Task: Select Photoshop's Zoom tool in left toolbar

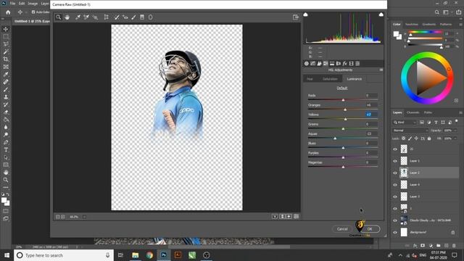Action: (x=6, y=180)
